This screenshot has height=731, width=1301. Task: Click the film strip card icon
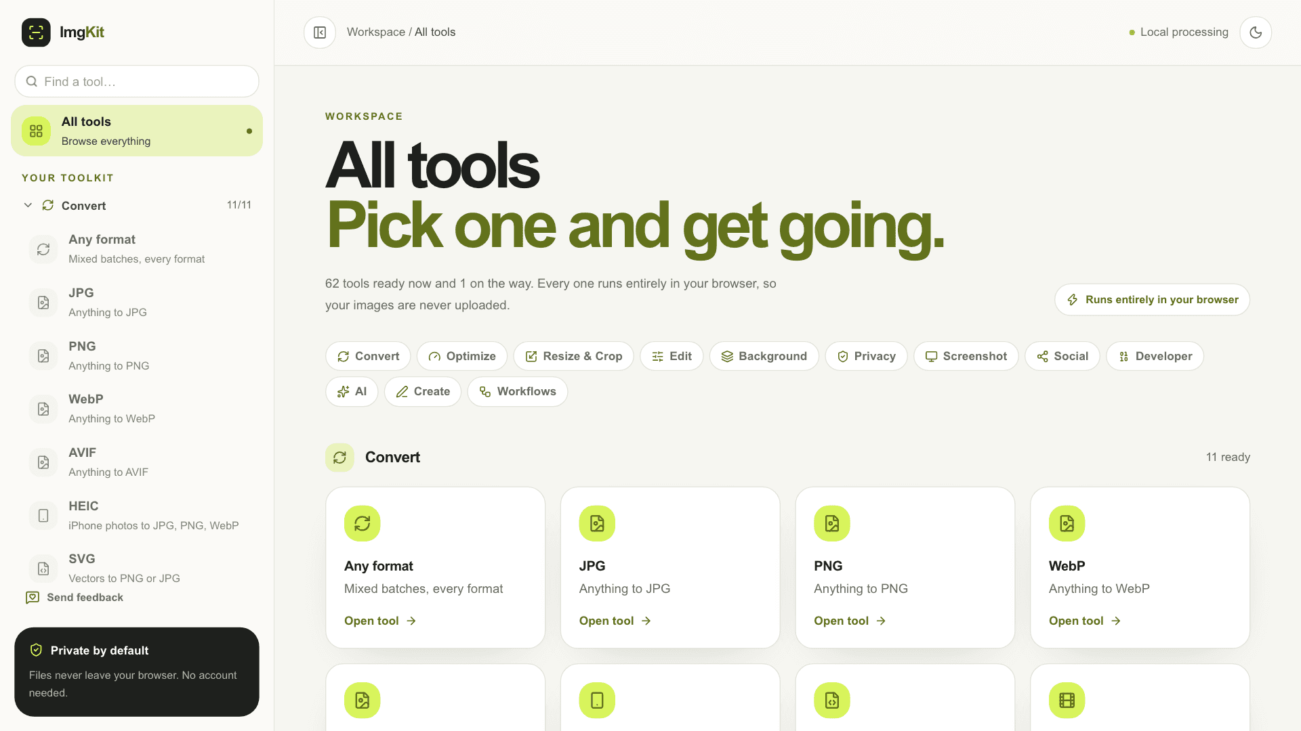(1067, 700)
